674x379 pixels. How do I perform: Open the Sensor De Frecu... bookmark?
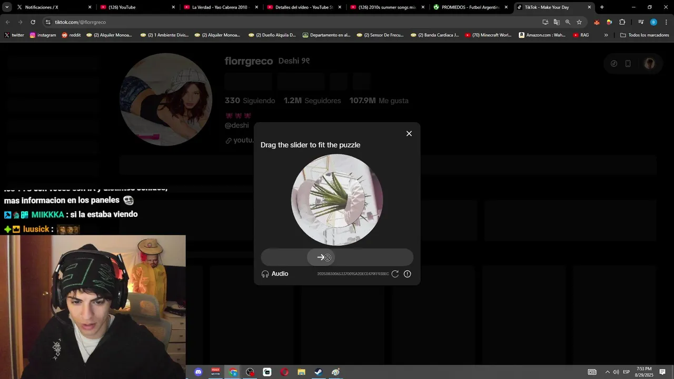380,35
